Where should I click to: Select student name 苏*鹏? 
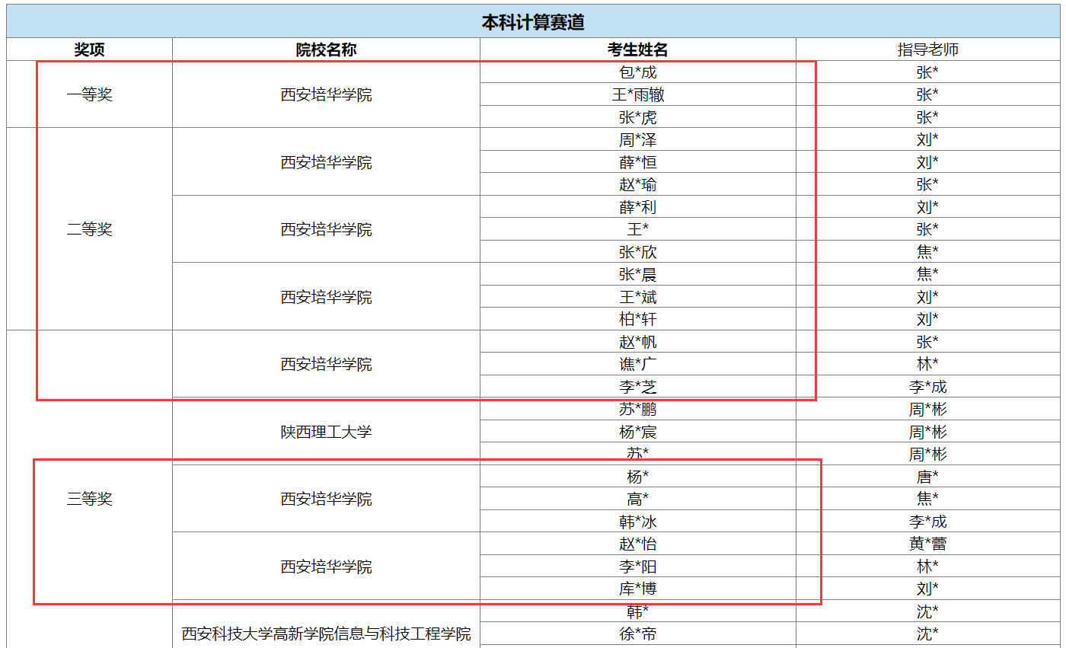tap(637, 410)
